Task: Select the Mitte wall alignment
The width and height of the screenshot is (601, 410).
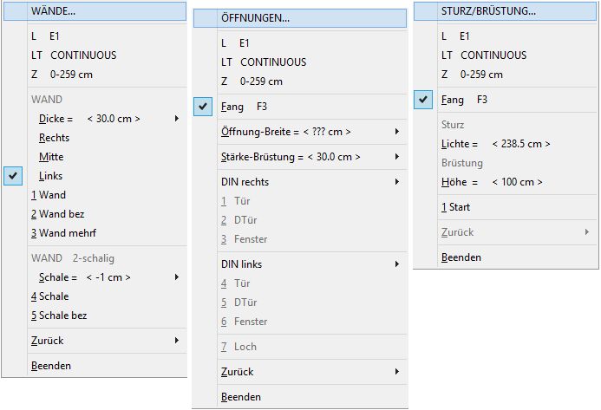Action: pyautogui.click(x=51, y=157)
